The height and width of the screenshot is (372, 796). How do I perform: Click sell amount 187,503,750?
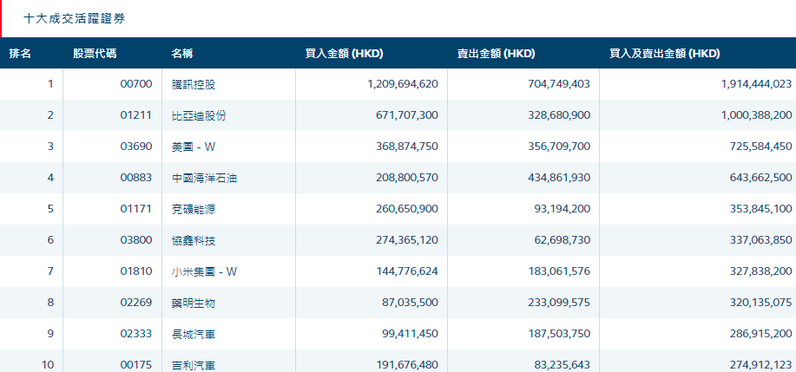[558, 334]
